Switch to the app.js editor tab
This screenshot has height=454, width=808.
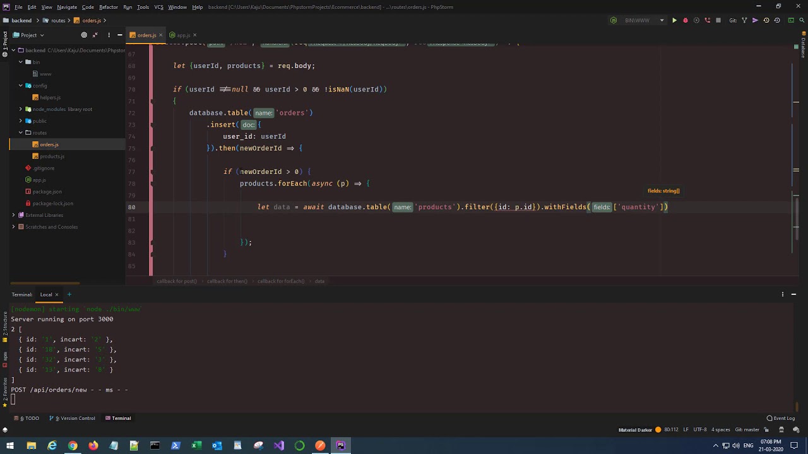coord(183,35)
